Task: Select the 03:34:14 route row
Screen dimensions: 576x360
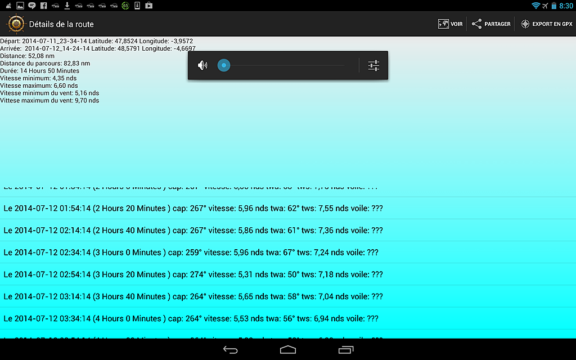Action: [288, 318]
